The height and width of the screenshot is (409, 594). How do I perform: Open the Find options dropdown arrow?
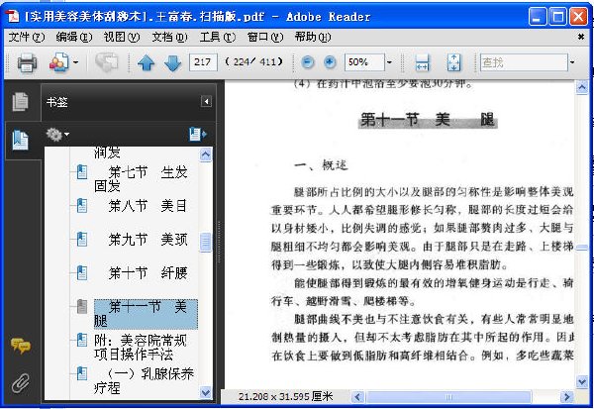tap(572, 62)
